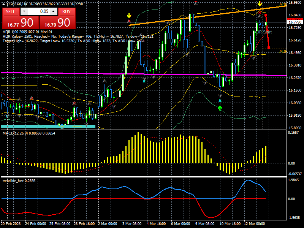The image size is (304, 228).
Task: Click the trendline_fast 0.2856 indicator label
Action: pos(19,181)
